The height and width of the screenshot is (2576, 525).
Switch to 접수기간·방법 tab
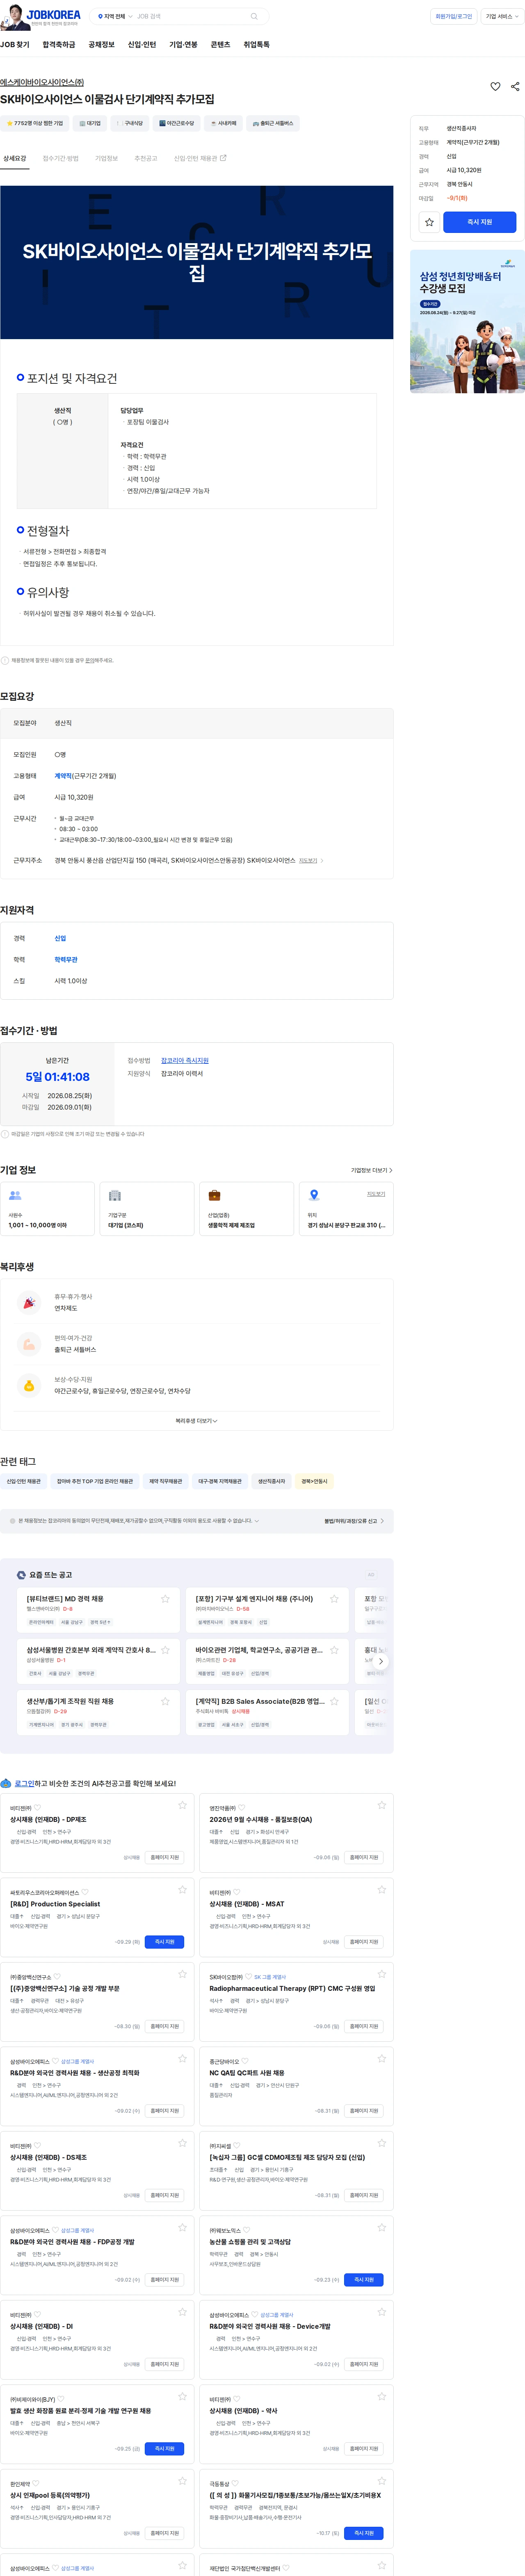60,158
